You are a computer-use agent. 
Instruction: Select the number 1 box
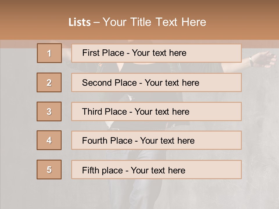tap(49, 53)
